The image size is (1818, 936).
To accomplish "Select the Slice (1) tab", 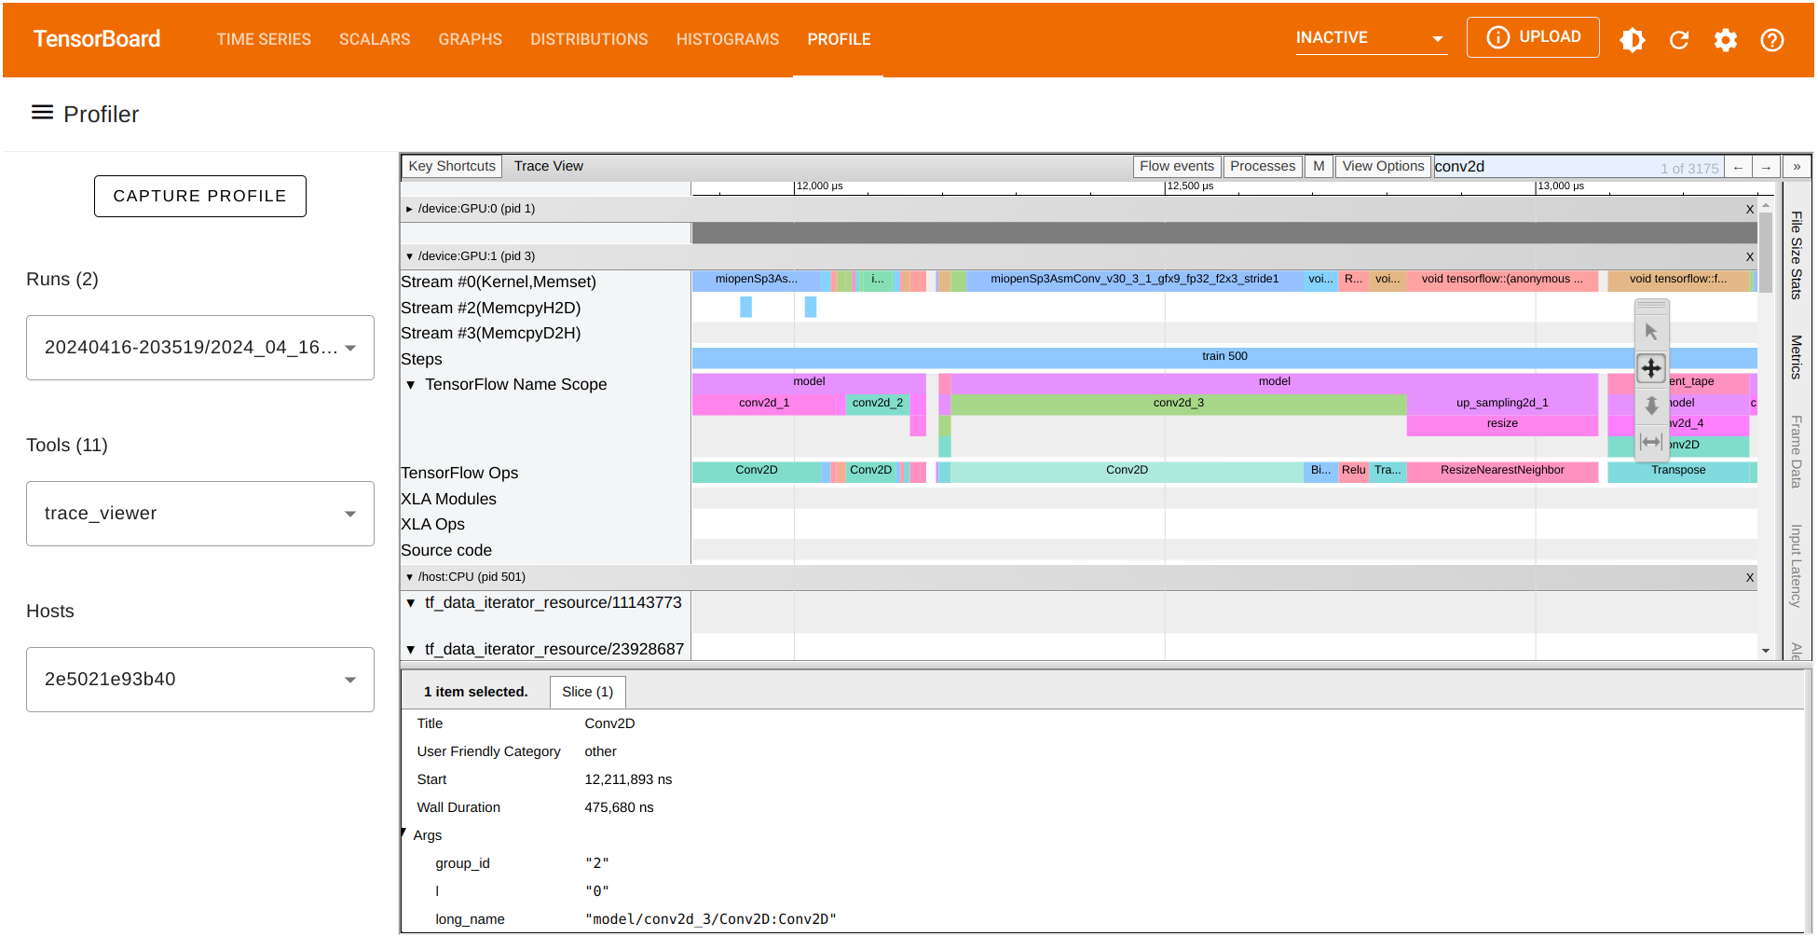I will tap(587, 692).
